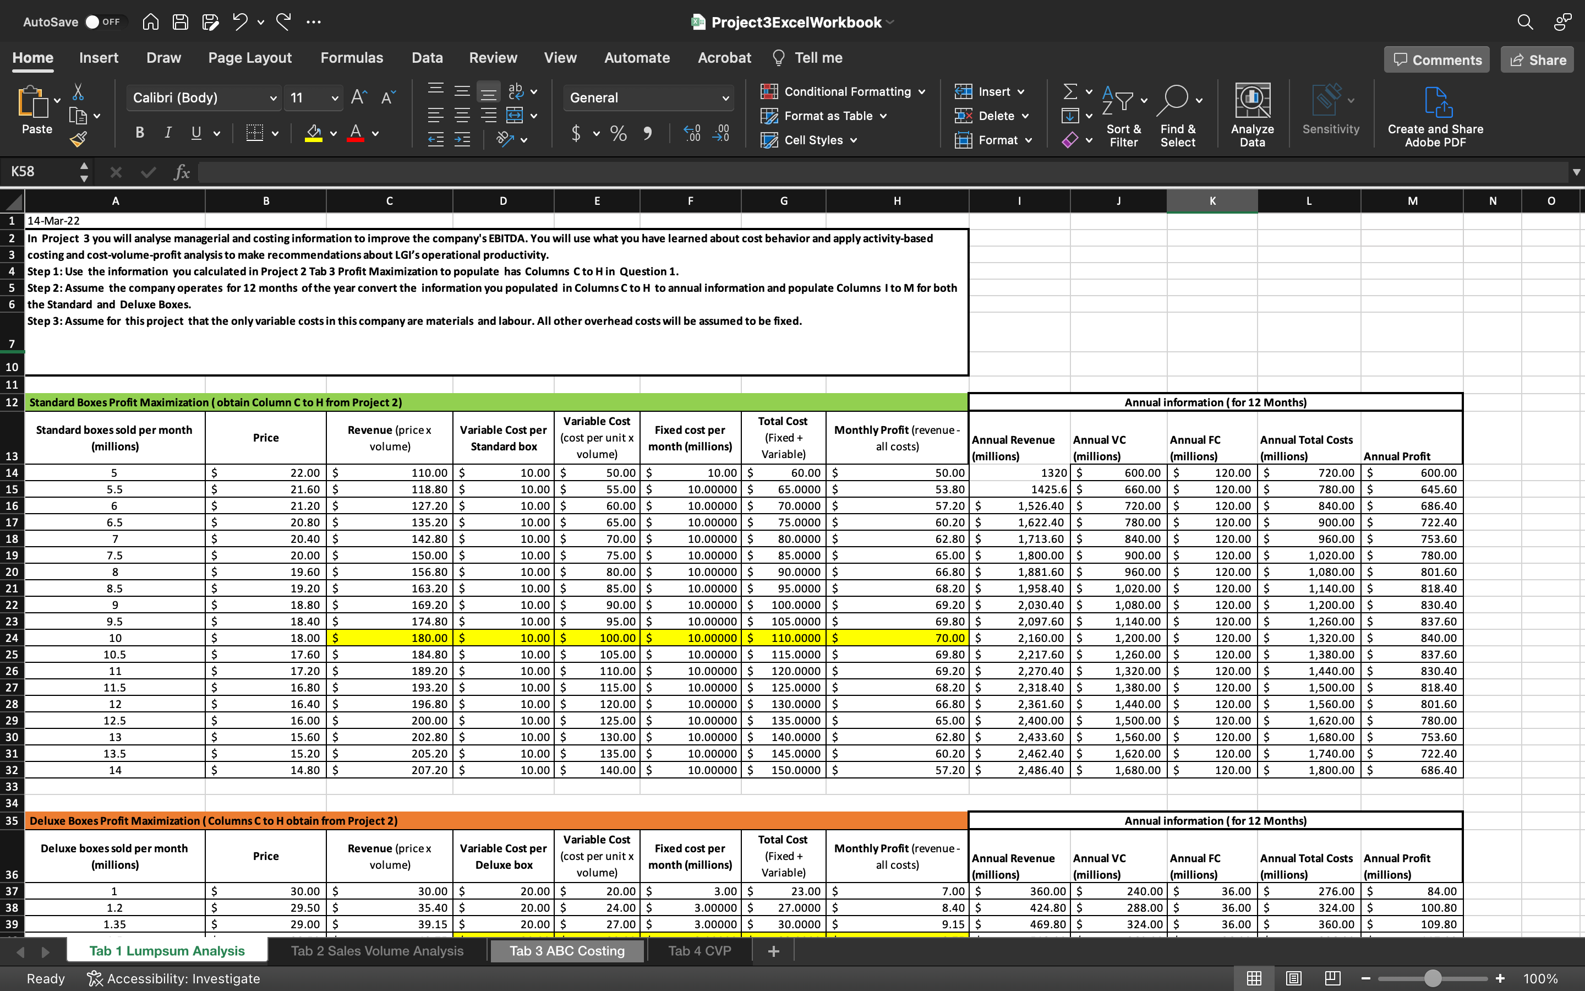Click the AutoSum icon

coord(1069,91)
